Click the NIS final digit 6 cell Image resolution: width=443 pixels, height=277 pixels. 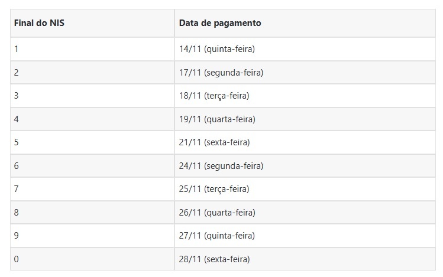tap(17, 166)
